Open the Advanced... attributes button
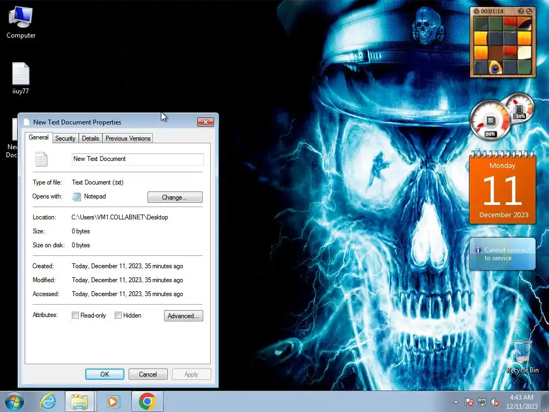 (x=183, y=315)
